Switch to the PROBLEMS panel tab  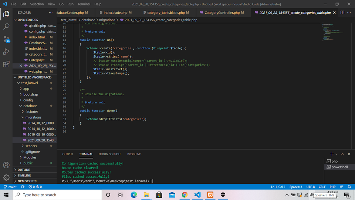pyautogui.click(x=134, y=154)
